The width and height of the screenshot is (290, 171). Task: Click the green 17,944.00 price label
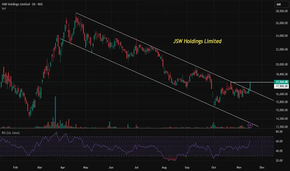(x=282, y=82)
